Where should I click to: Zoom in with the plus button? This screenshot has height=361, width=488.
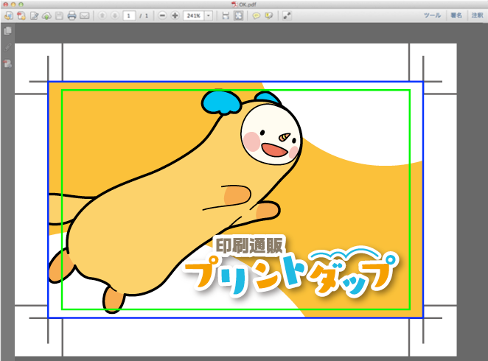[175, 15]
